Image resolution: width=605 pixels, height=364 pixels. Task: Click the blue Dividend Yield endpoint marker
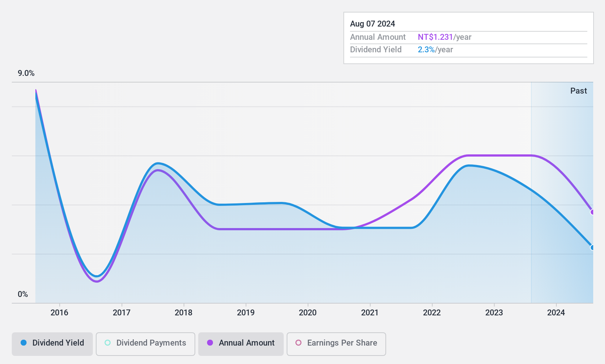[x=592, y=248]
